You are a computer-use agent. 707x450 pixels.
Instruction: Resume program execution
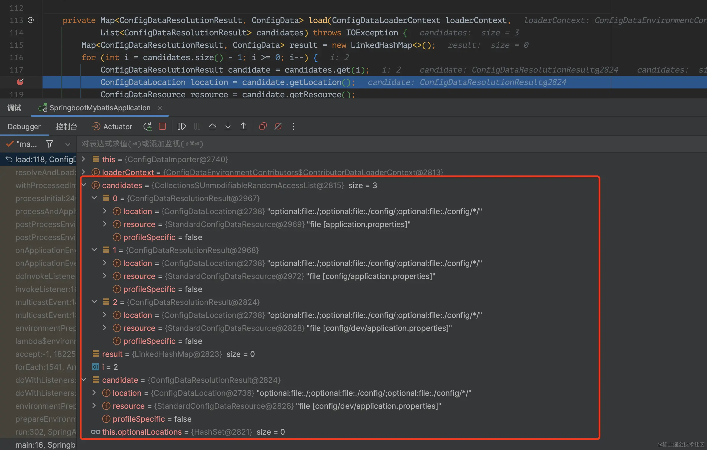pos(182,127)
